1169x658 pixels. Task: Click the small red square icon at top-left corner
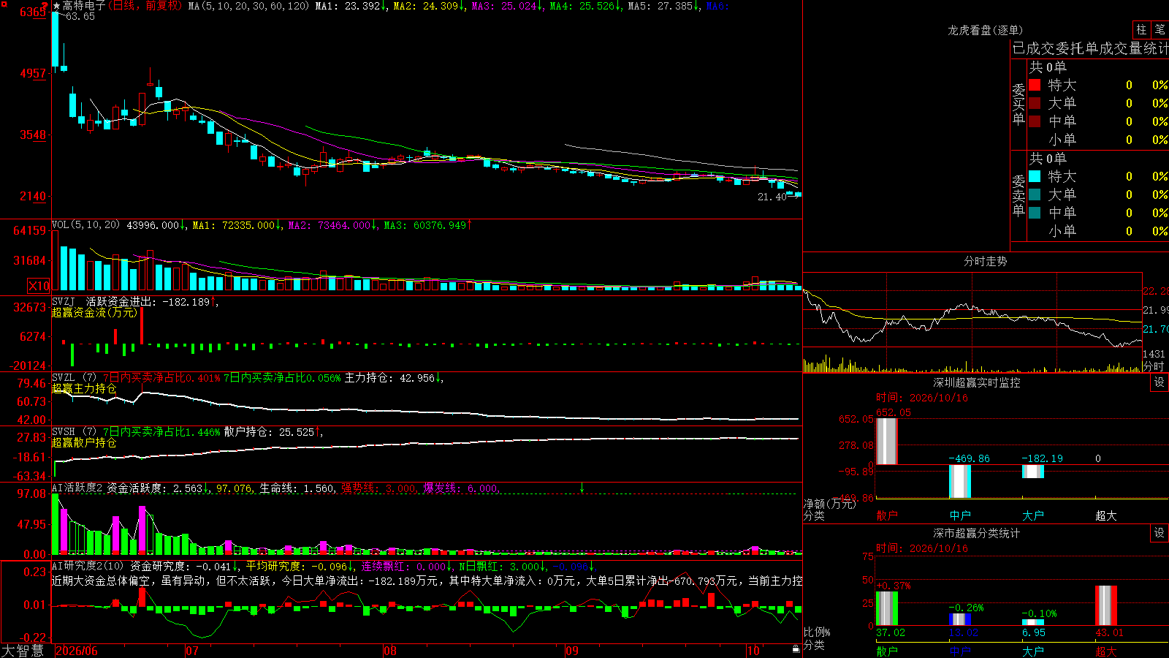tap(4, 4)
